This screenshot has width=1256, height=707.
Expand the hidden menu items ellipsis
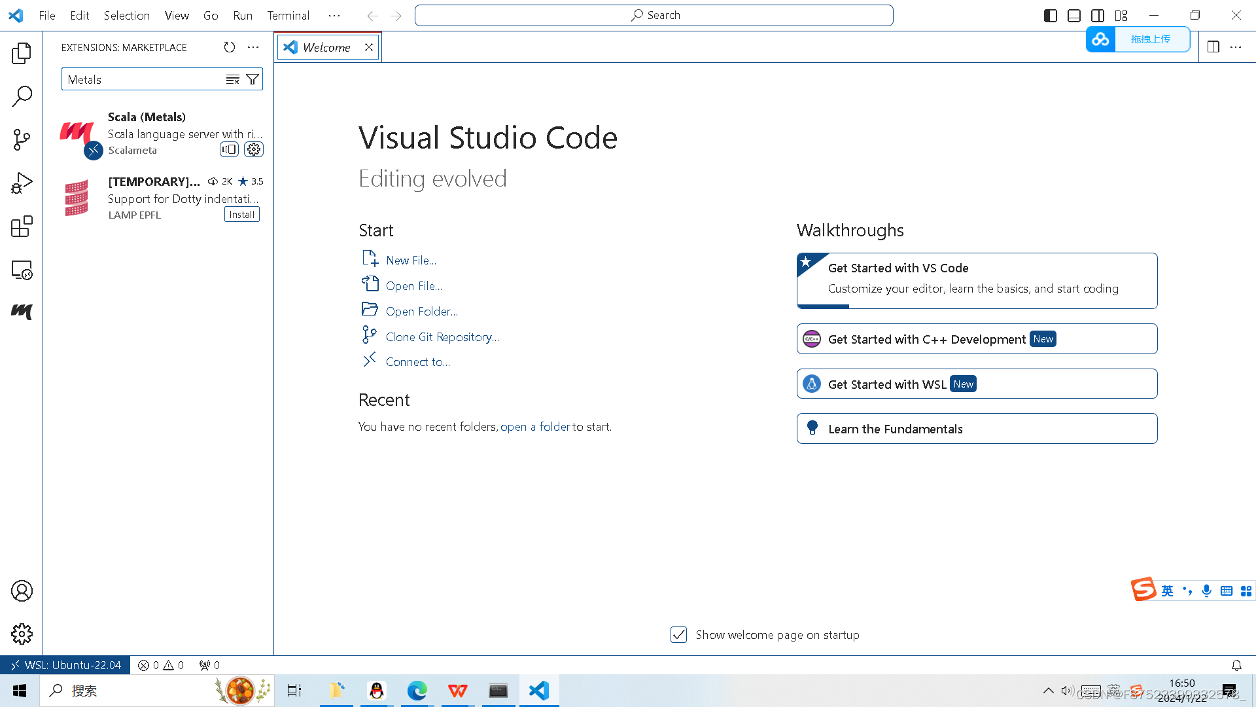334,15
